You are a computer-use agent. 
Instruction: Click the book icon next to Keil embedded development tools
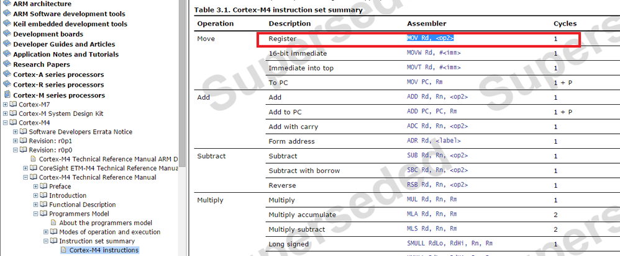[x=7, y=24]
